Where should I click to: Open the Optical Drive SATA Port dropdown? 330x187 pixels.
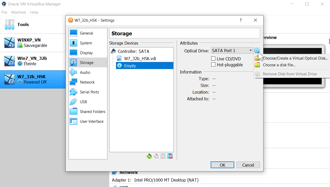tap(232, 51)
